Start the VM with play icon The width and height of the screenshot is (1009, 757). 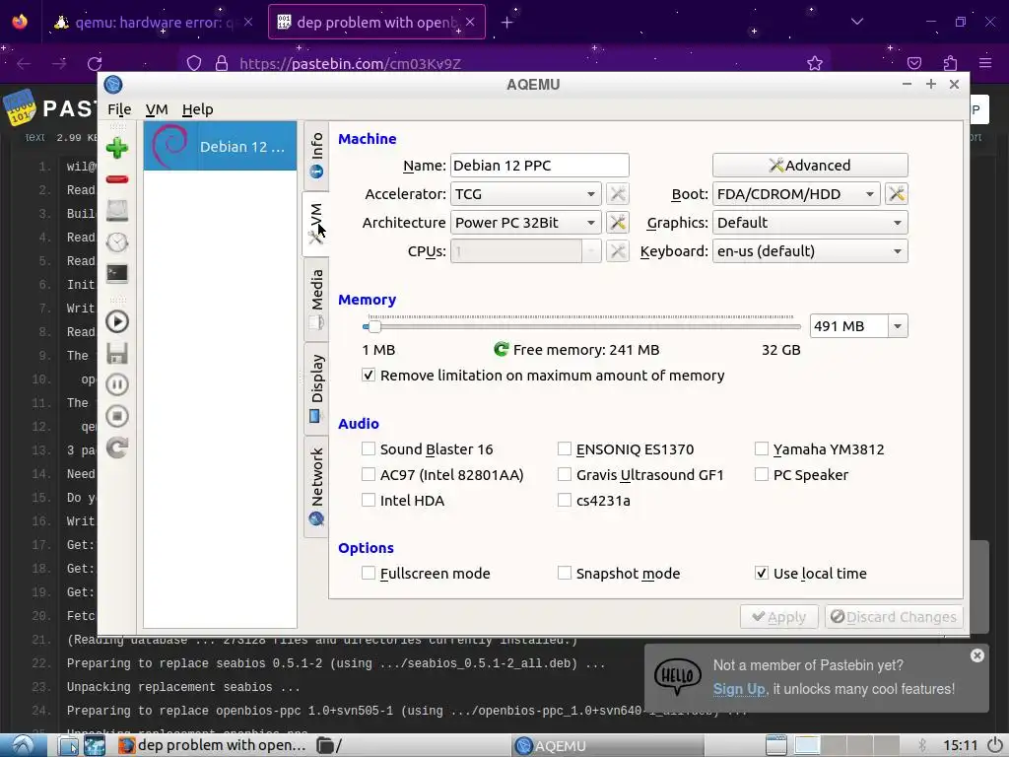117,321
